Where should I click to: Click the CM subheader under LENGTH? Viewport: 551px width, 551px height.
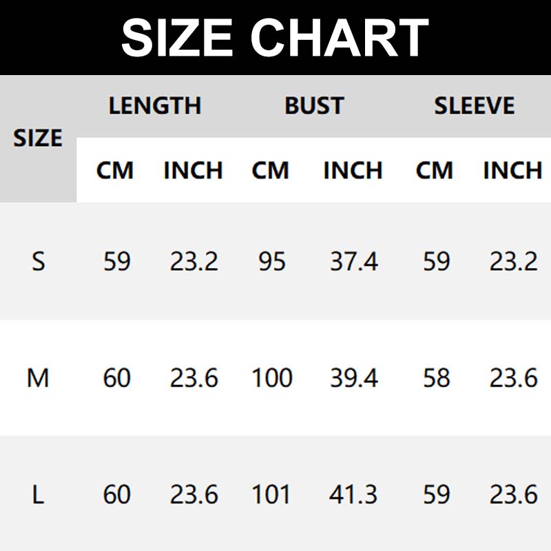[115, 170]
